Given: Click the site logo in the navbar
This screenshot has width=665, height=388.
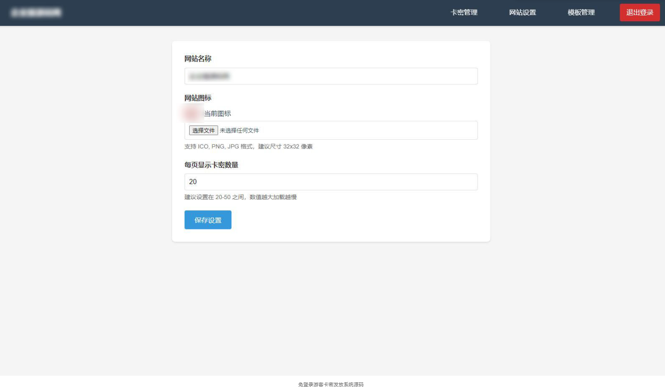Looking at the screenshot, I should 35,13.
